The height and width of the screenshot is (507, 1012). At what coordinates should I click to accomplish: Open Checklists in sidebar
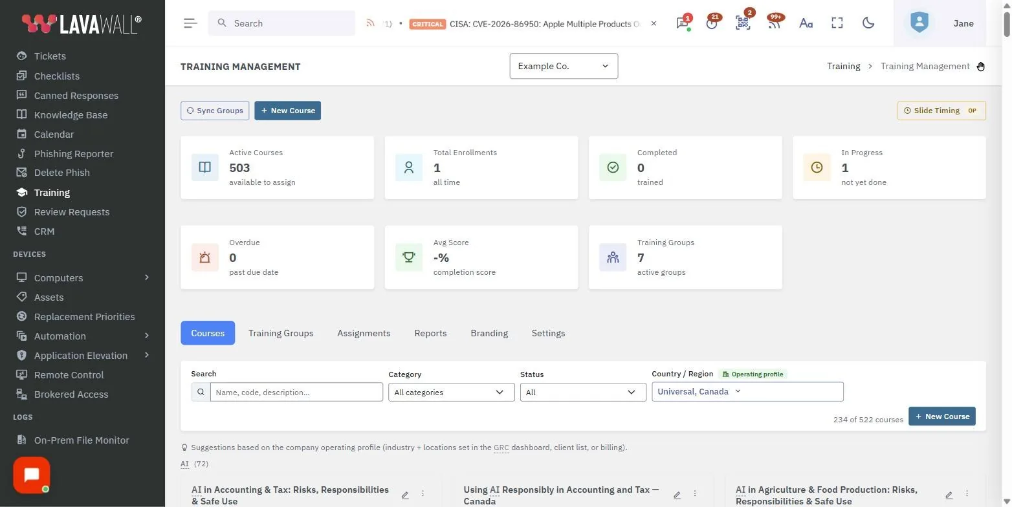(57, 76)
